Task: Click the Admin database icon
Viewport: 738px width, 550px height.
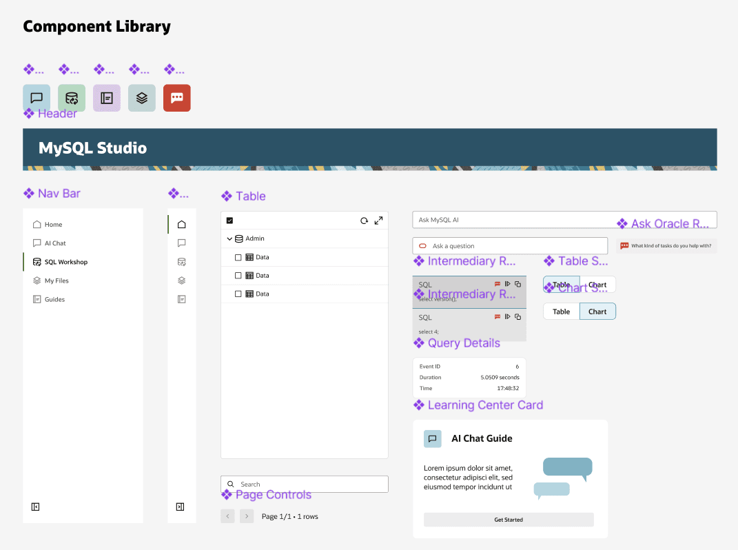Action: click(x=239, y=238)
